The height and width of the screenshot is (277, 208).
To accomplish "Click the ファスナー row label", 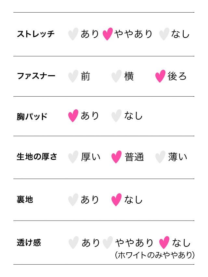I will [36, 76].
